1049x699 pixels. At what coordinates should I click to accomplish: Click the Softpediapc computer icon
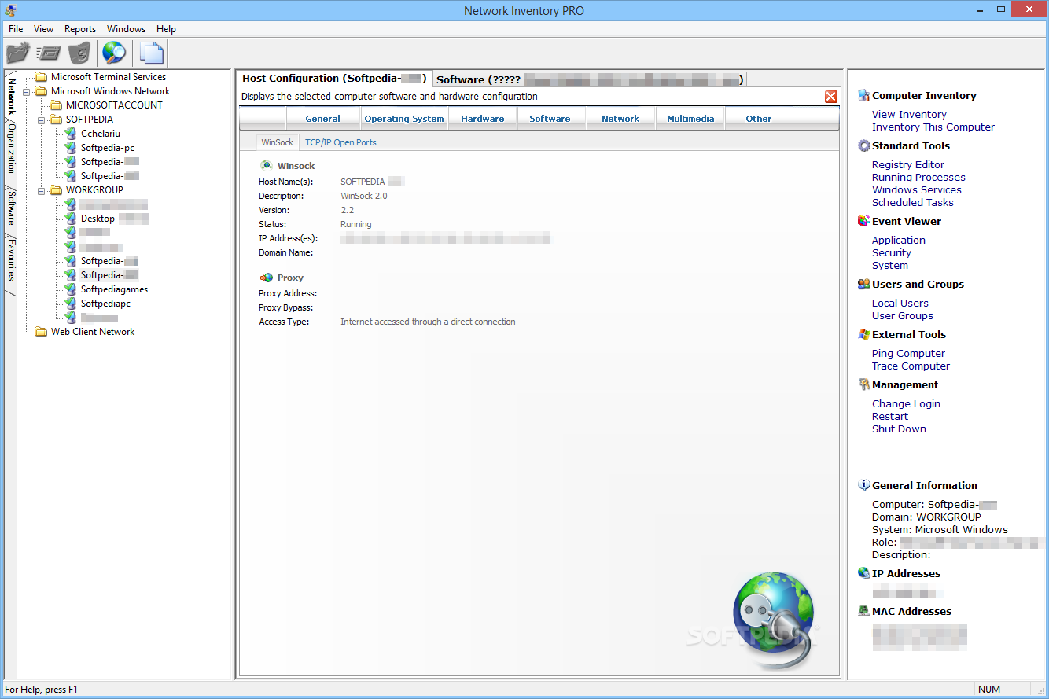pyautogui.click(x=71, y=304)
